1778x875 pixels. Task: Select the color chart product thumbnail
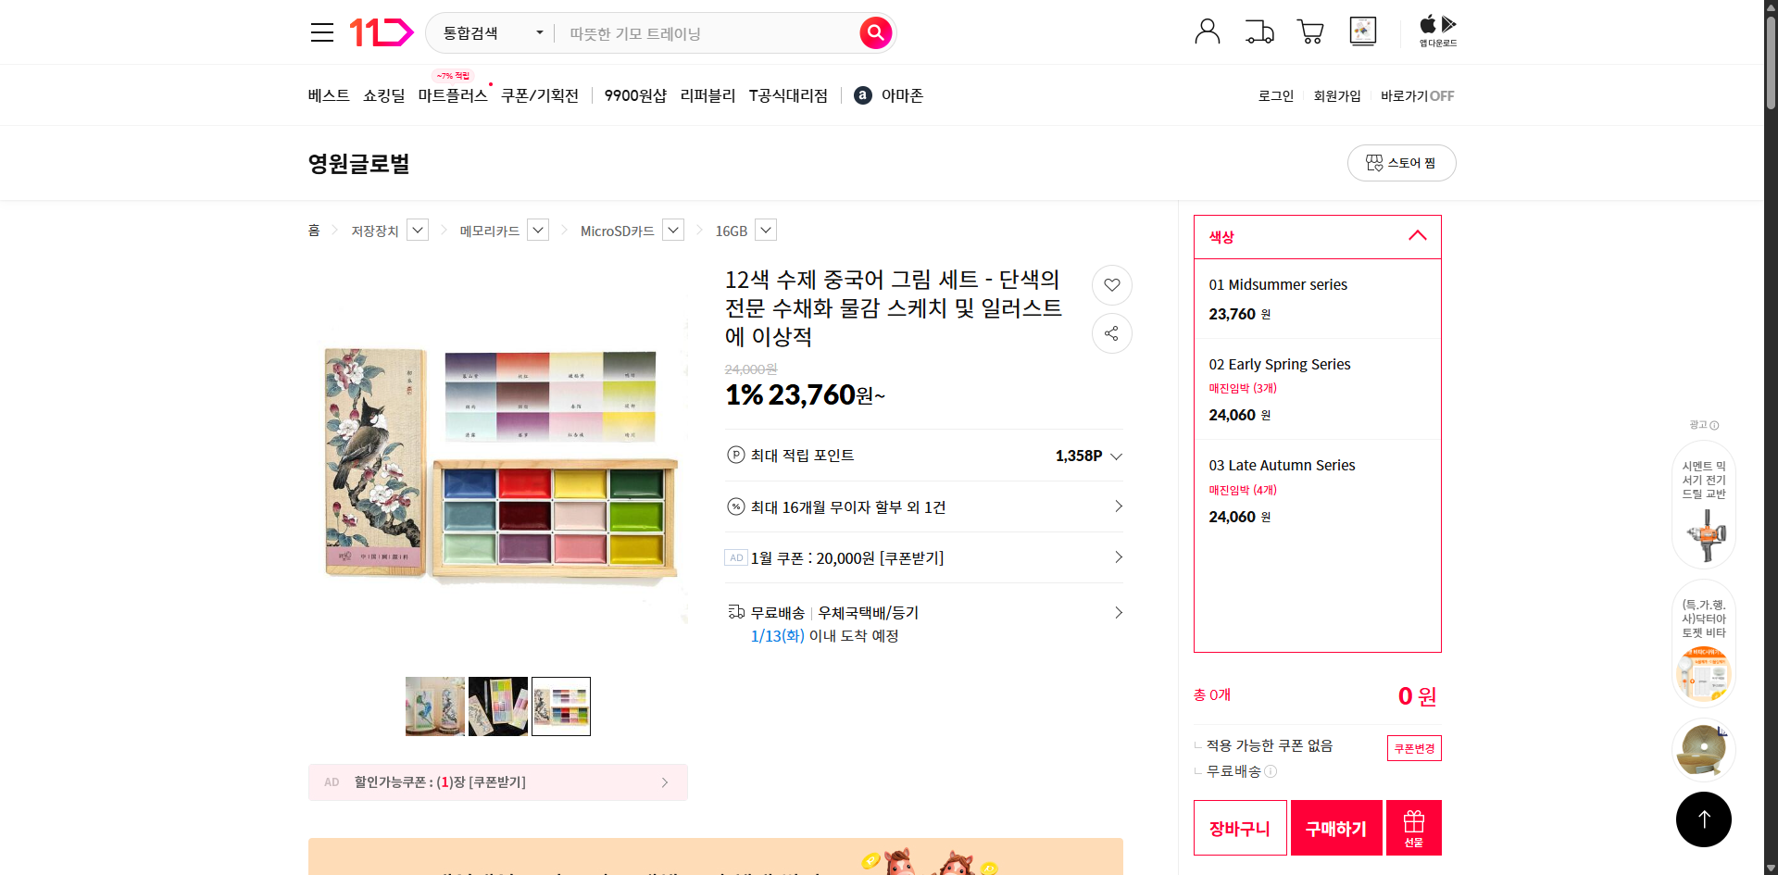(x=560, y=706)
